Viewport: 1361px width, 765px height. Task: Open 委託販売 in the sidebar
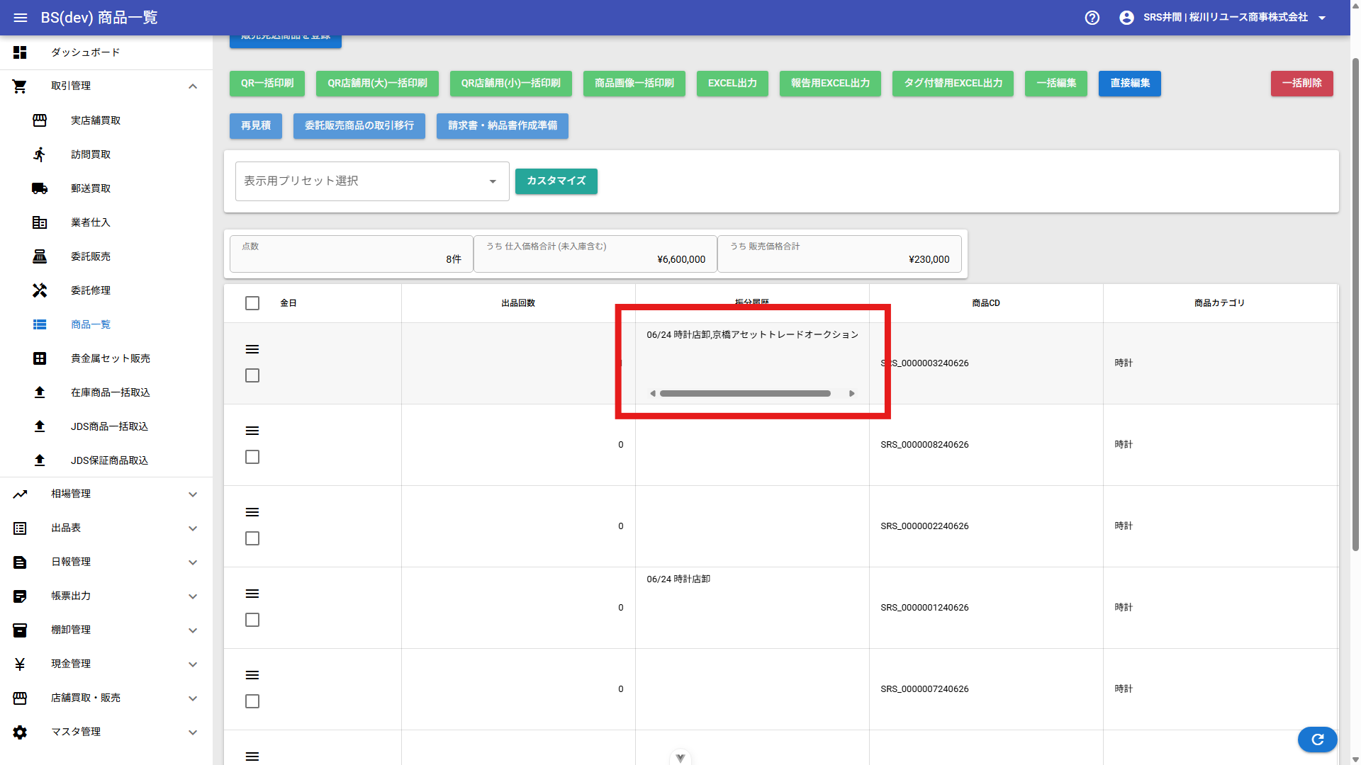pos(91,256)
